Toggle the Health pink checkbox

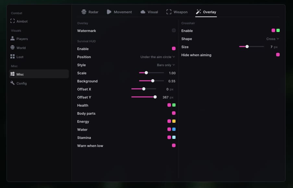(x=169, y=105)
